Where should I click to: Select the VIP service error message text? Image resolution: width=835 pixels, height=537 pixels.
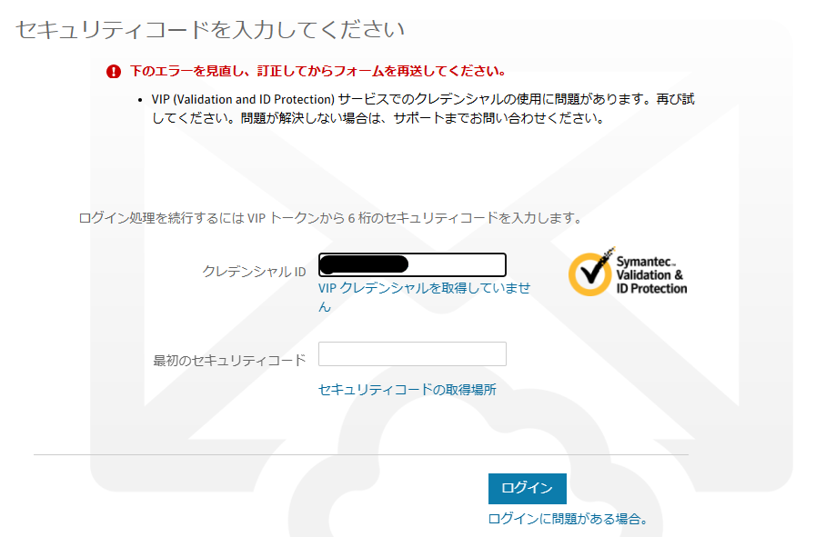[x=423, y=108]
